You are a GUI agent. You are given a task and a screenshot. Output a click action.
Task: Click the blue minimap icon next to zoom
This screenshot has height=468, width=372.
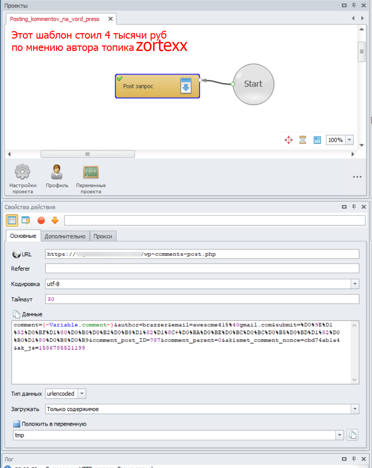317,140
